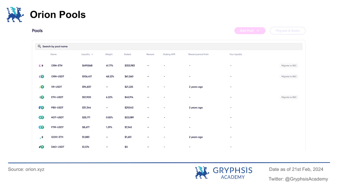The height and width of the screenshot is (188, 339).
Task: Click the Staking APR column header
Action: pos(169,54)
